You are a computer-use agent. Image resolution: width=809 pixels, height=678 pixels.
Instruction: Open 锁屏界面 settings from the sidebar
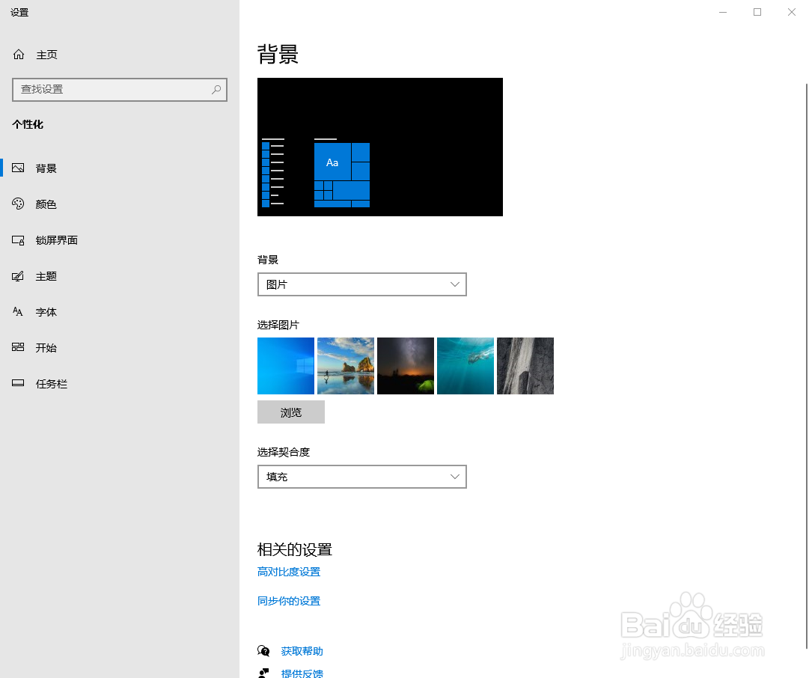18,240
